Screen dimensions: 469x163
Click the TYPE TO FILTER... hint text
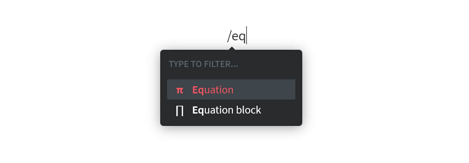(203, 64)
